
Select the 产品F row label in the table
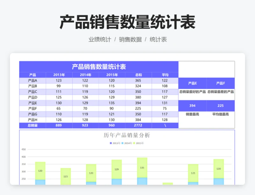point(33,108)
